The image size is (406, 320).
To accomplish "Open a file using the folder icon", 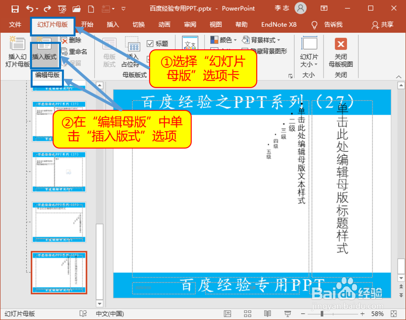I will [x=76, y=9].
